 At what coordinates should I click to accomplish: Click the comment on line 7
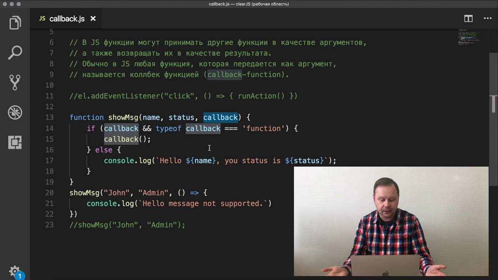pyautogui.click(x=170, y=53)
